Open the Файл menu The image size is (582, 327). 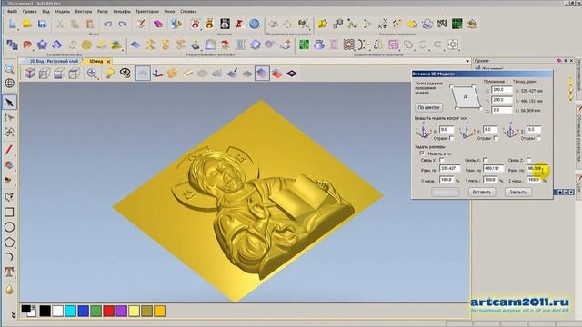[12, 12]
